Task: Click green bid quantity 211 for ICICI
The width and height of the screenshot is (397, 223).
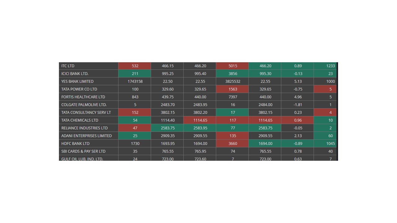Action: point(135,74)
